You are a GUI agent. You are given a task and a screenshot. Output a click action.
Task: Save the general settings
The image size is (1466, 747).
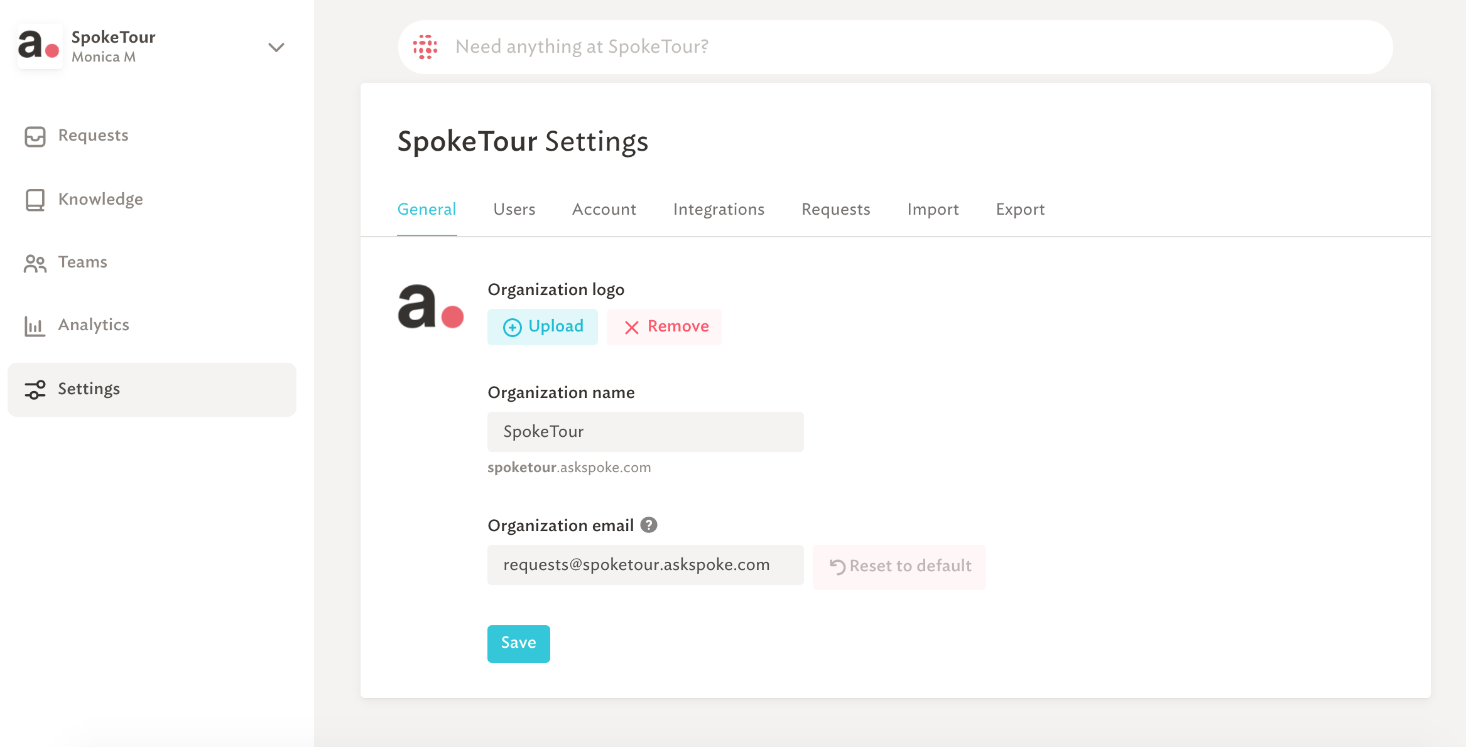519,643
